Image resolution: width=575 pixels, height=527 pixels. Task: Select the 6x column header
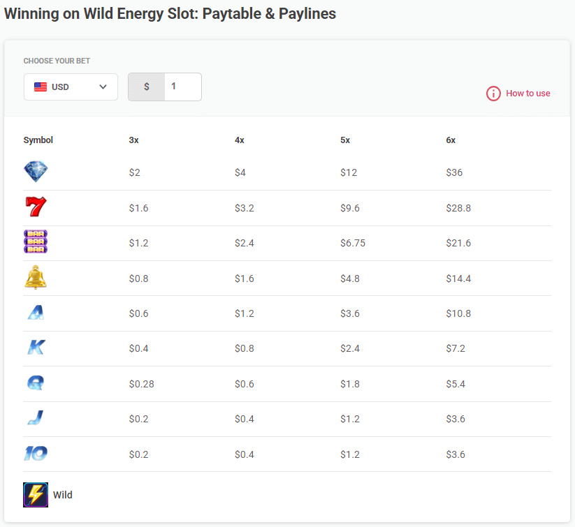[x=451, y=140]
